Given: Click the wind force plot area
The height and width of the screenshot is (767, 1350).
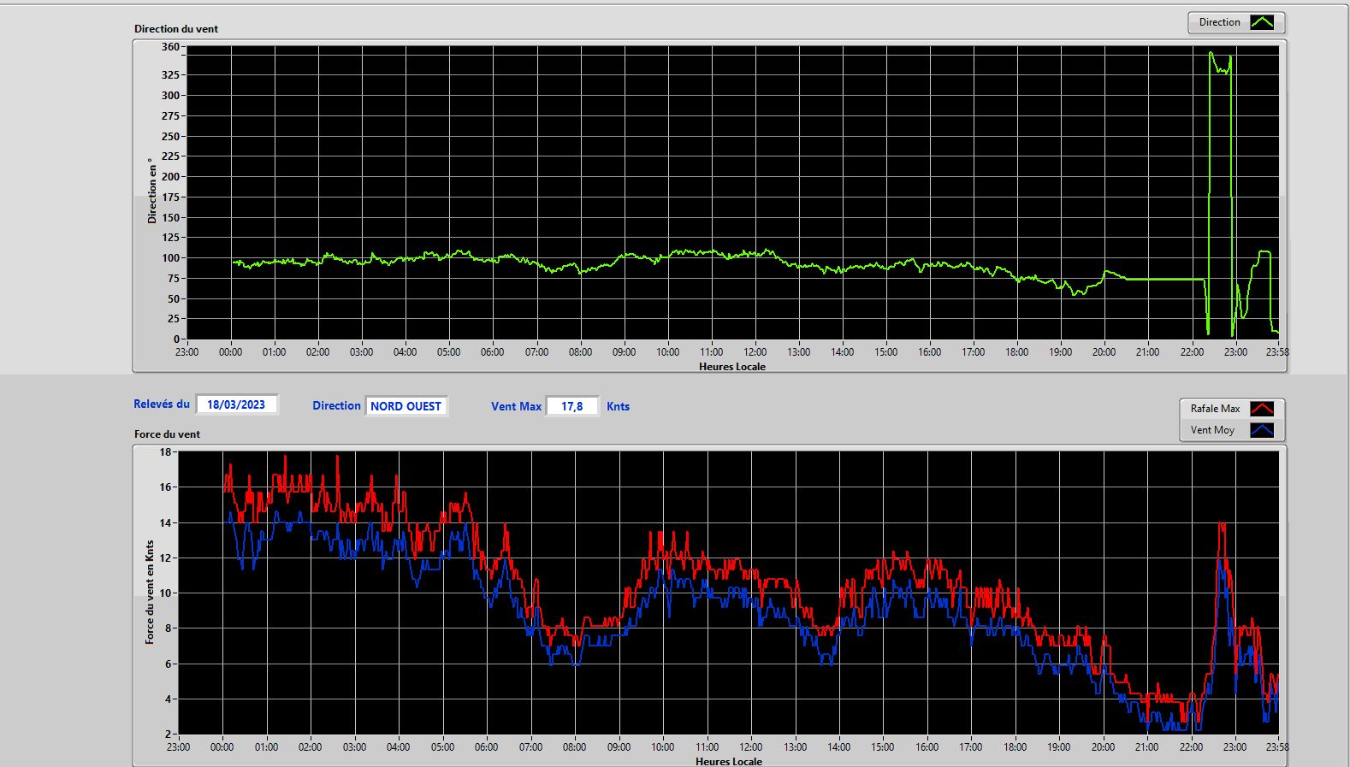Looking at the screenshot, I should coord(728,593).
